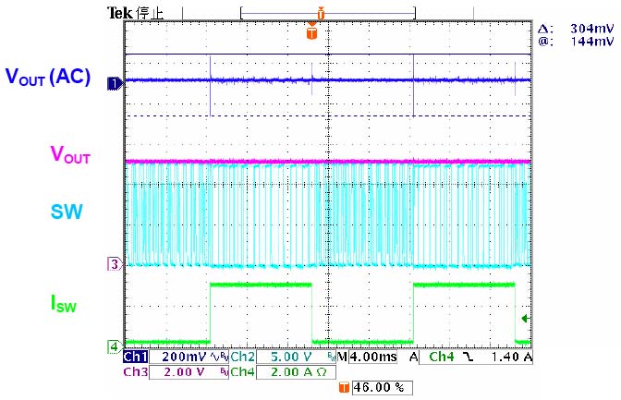Screen dimensions: 621x400
Task: Click the orange T icon beside 46.00 %
Action: (x=344, y=387)
